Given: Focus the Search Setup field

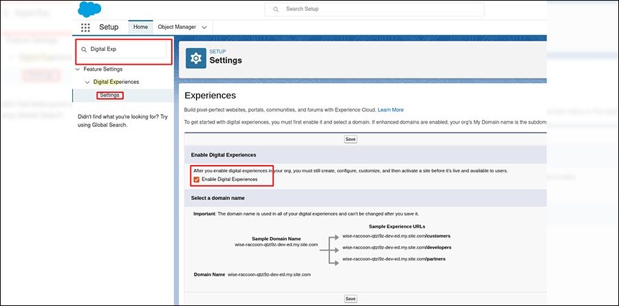Looking at the screenshot, I should click(374, 9).
